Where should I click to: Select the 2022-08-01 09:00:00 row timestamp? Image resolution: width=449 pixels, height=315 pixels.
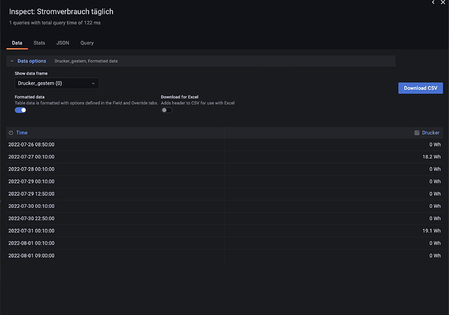[x=31, y=256]
